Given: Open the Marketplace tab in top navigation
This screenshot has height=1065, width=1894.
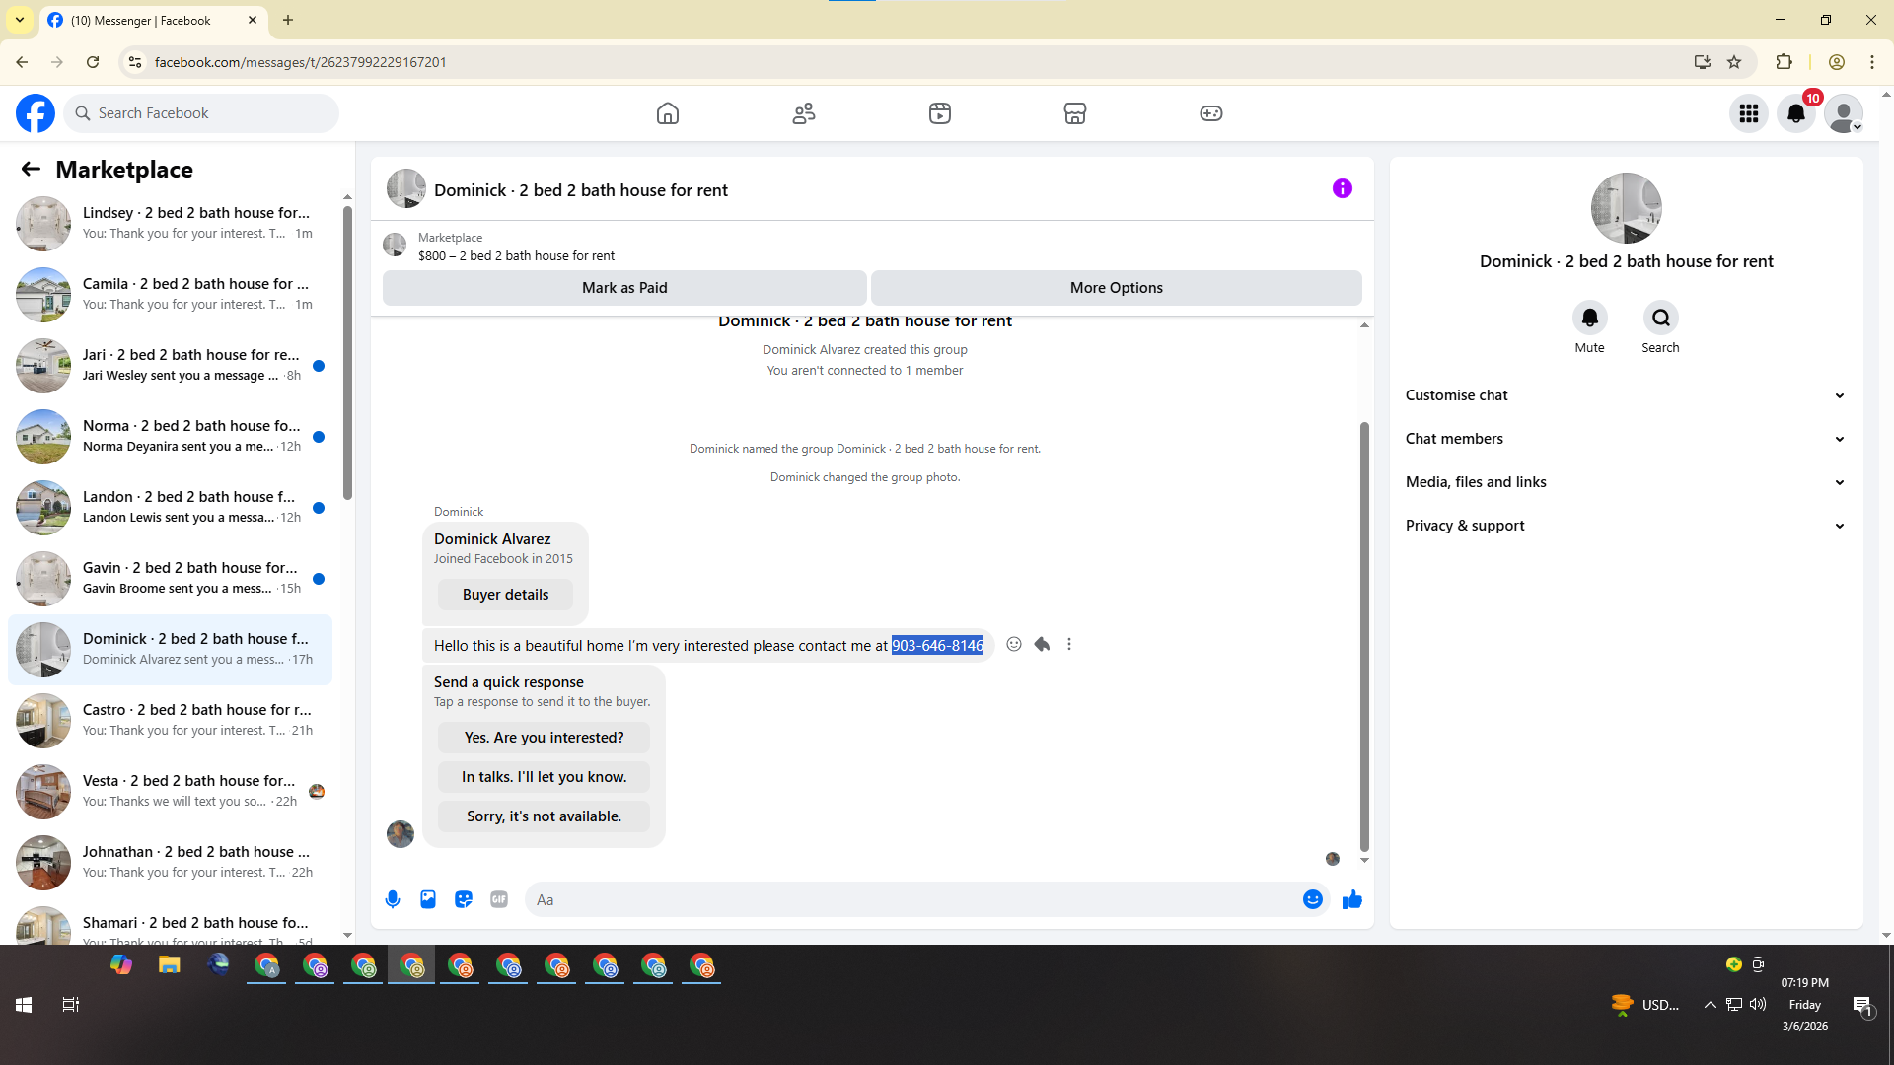Looking at the screenshot, I should pos(1075,113).
